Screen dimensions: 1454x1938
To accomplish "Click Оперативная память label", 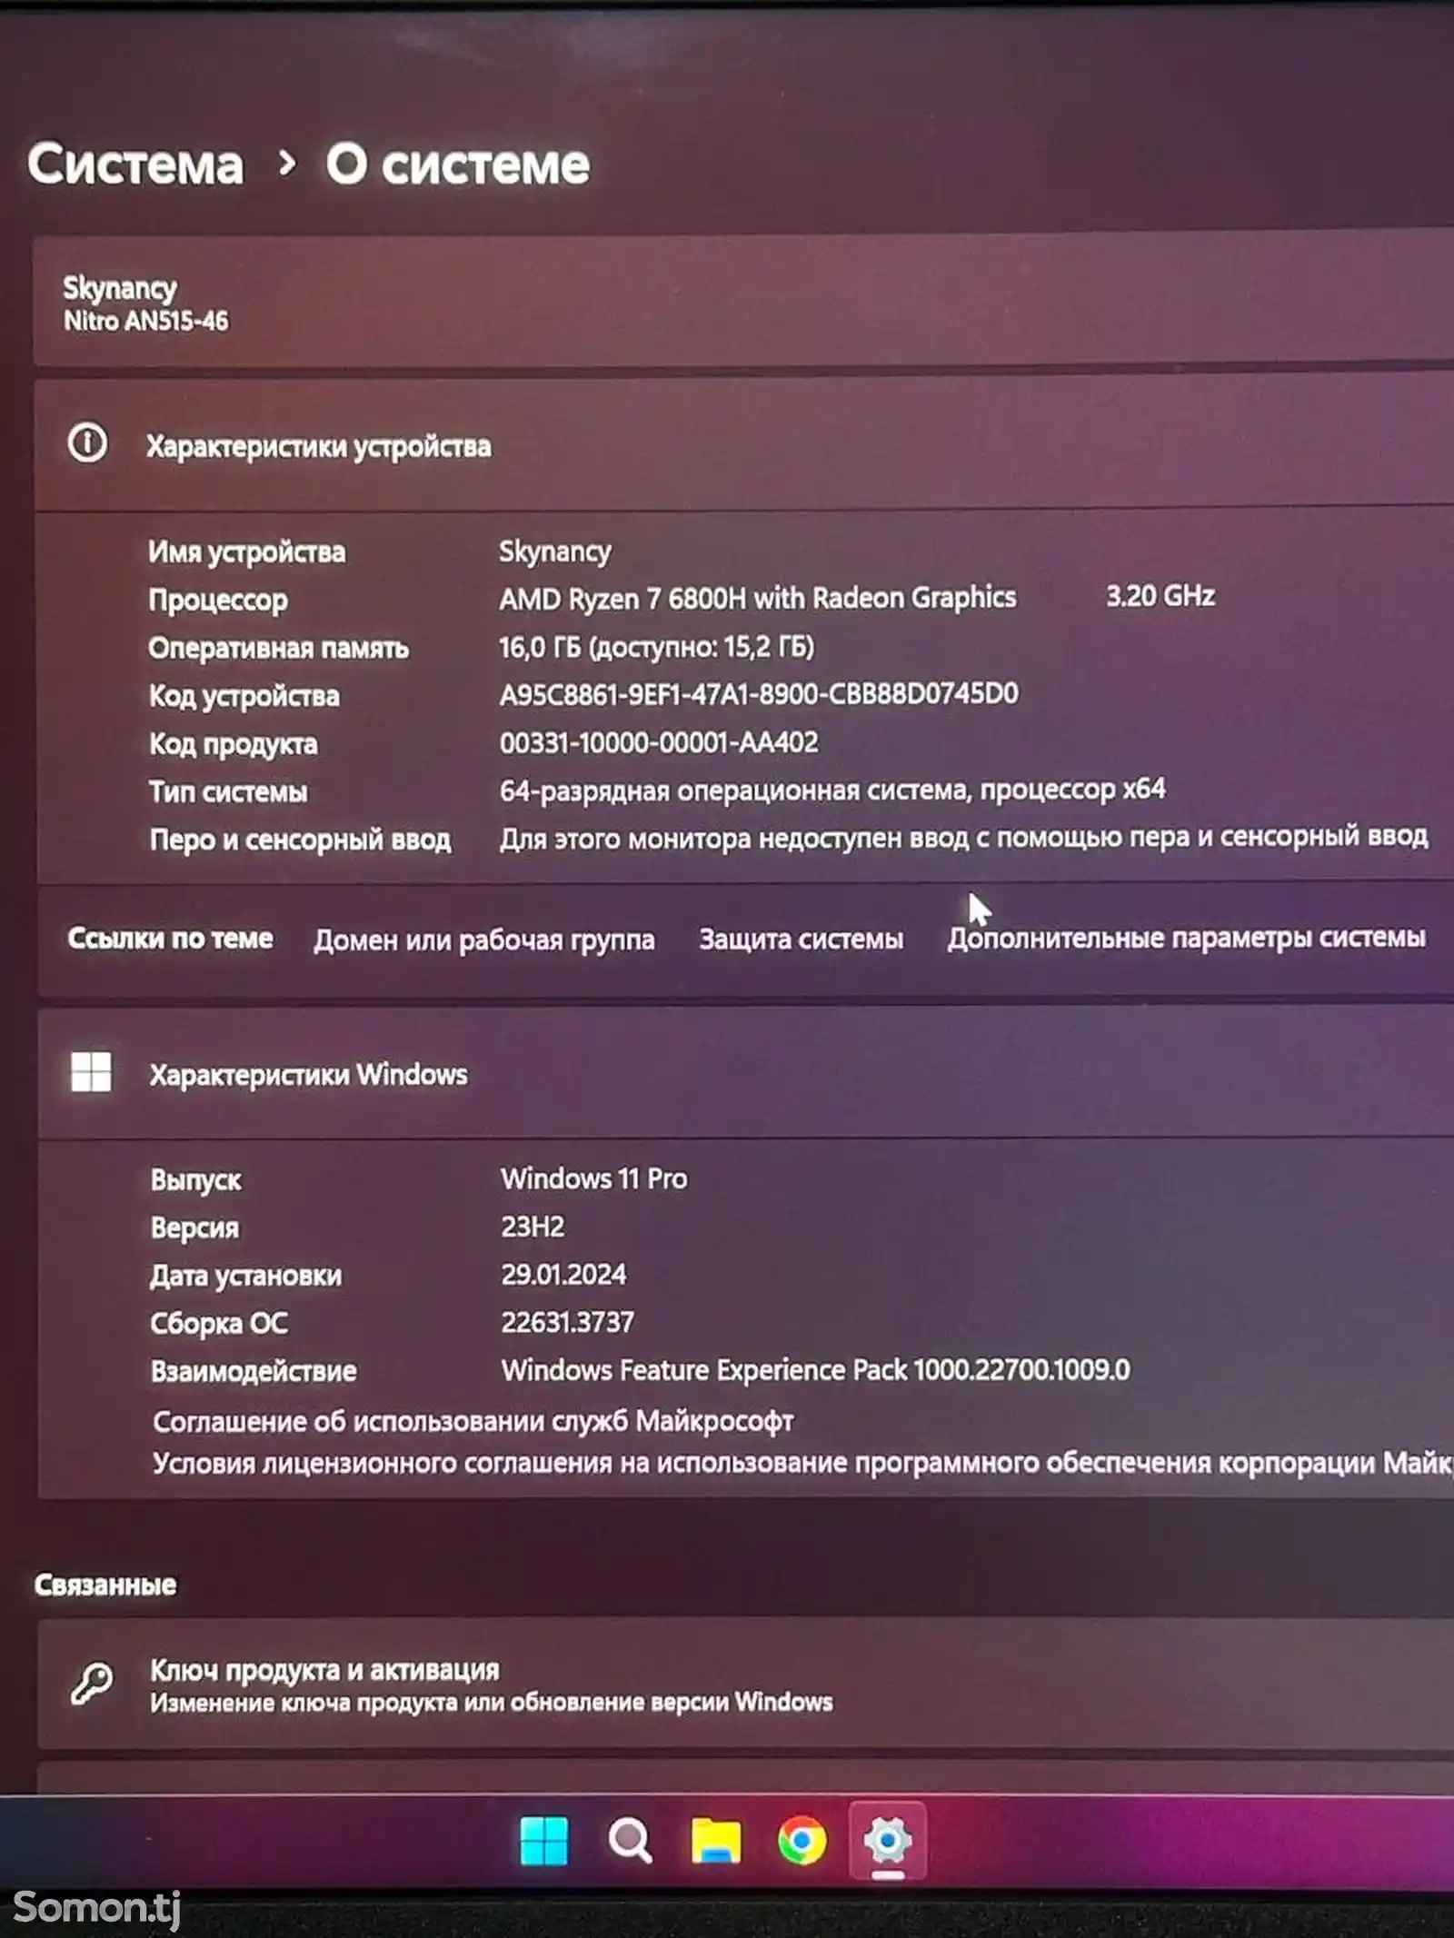I will (x=278, y=648).
